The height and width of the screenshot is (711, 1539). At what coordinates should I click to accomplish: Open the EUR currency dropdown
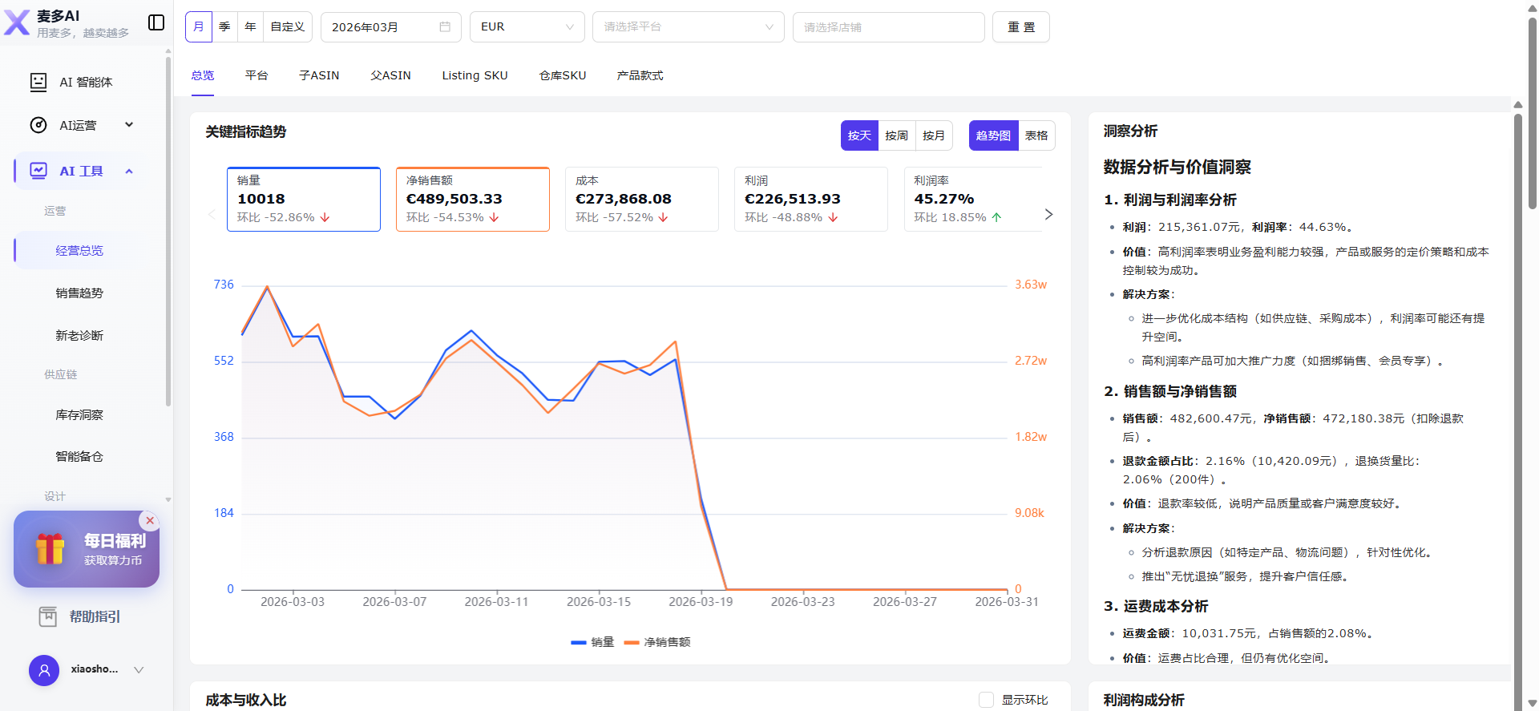coord(527,27)
